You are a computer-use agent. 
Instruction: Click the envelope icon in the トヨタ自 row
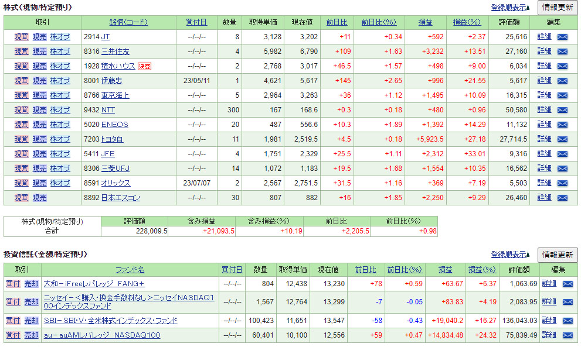point(562,139)
